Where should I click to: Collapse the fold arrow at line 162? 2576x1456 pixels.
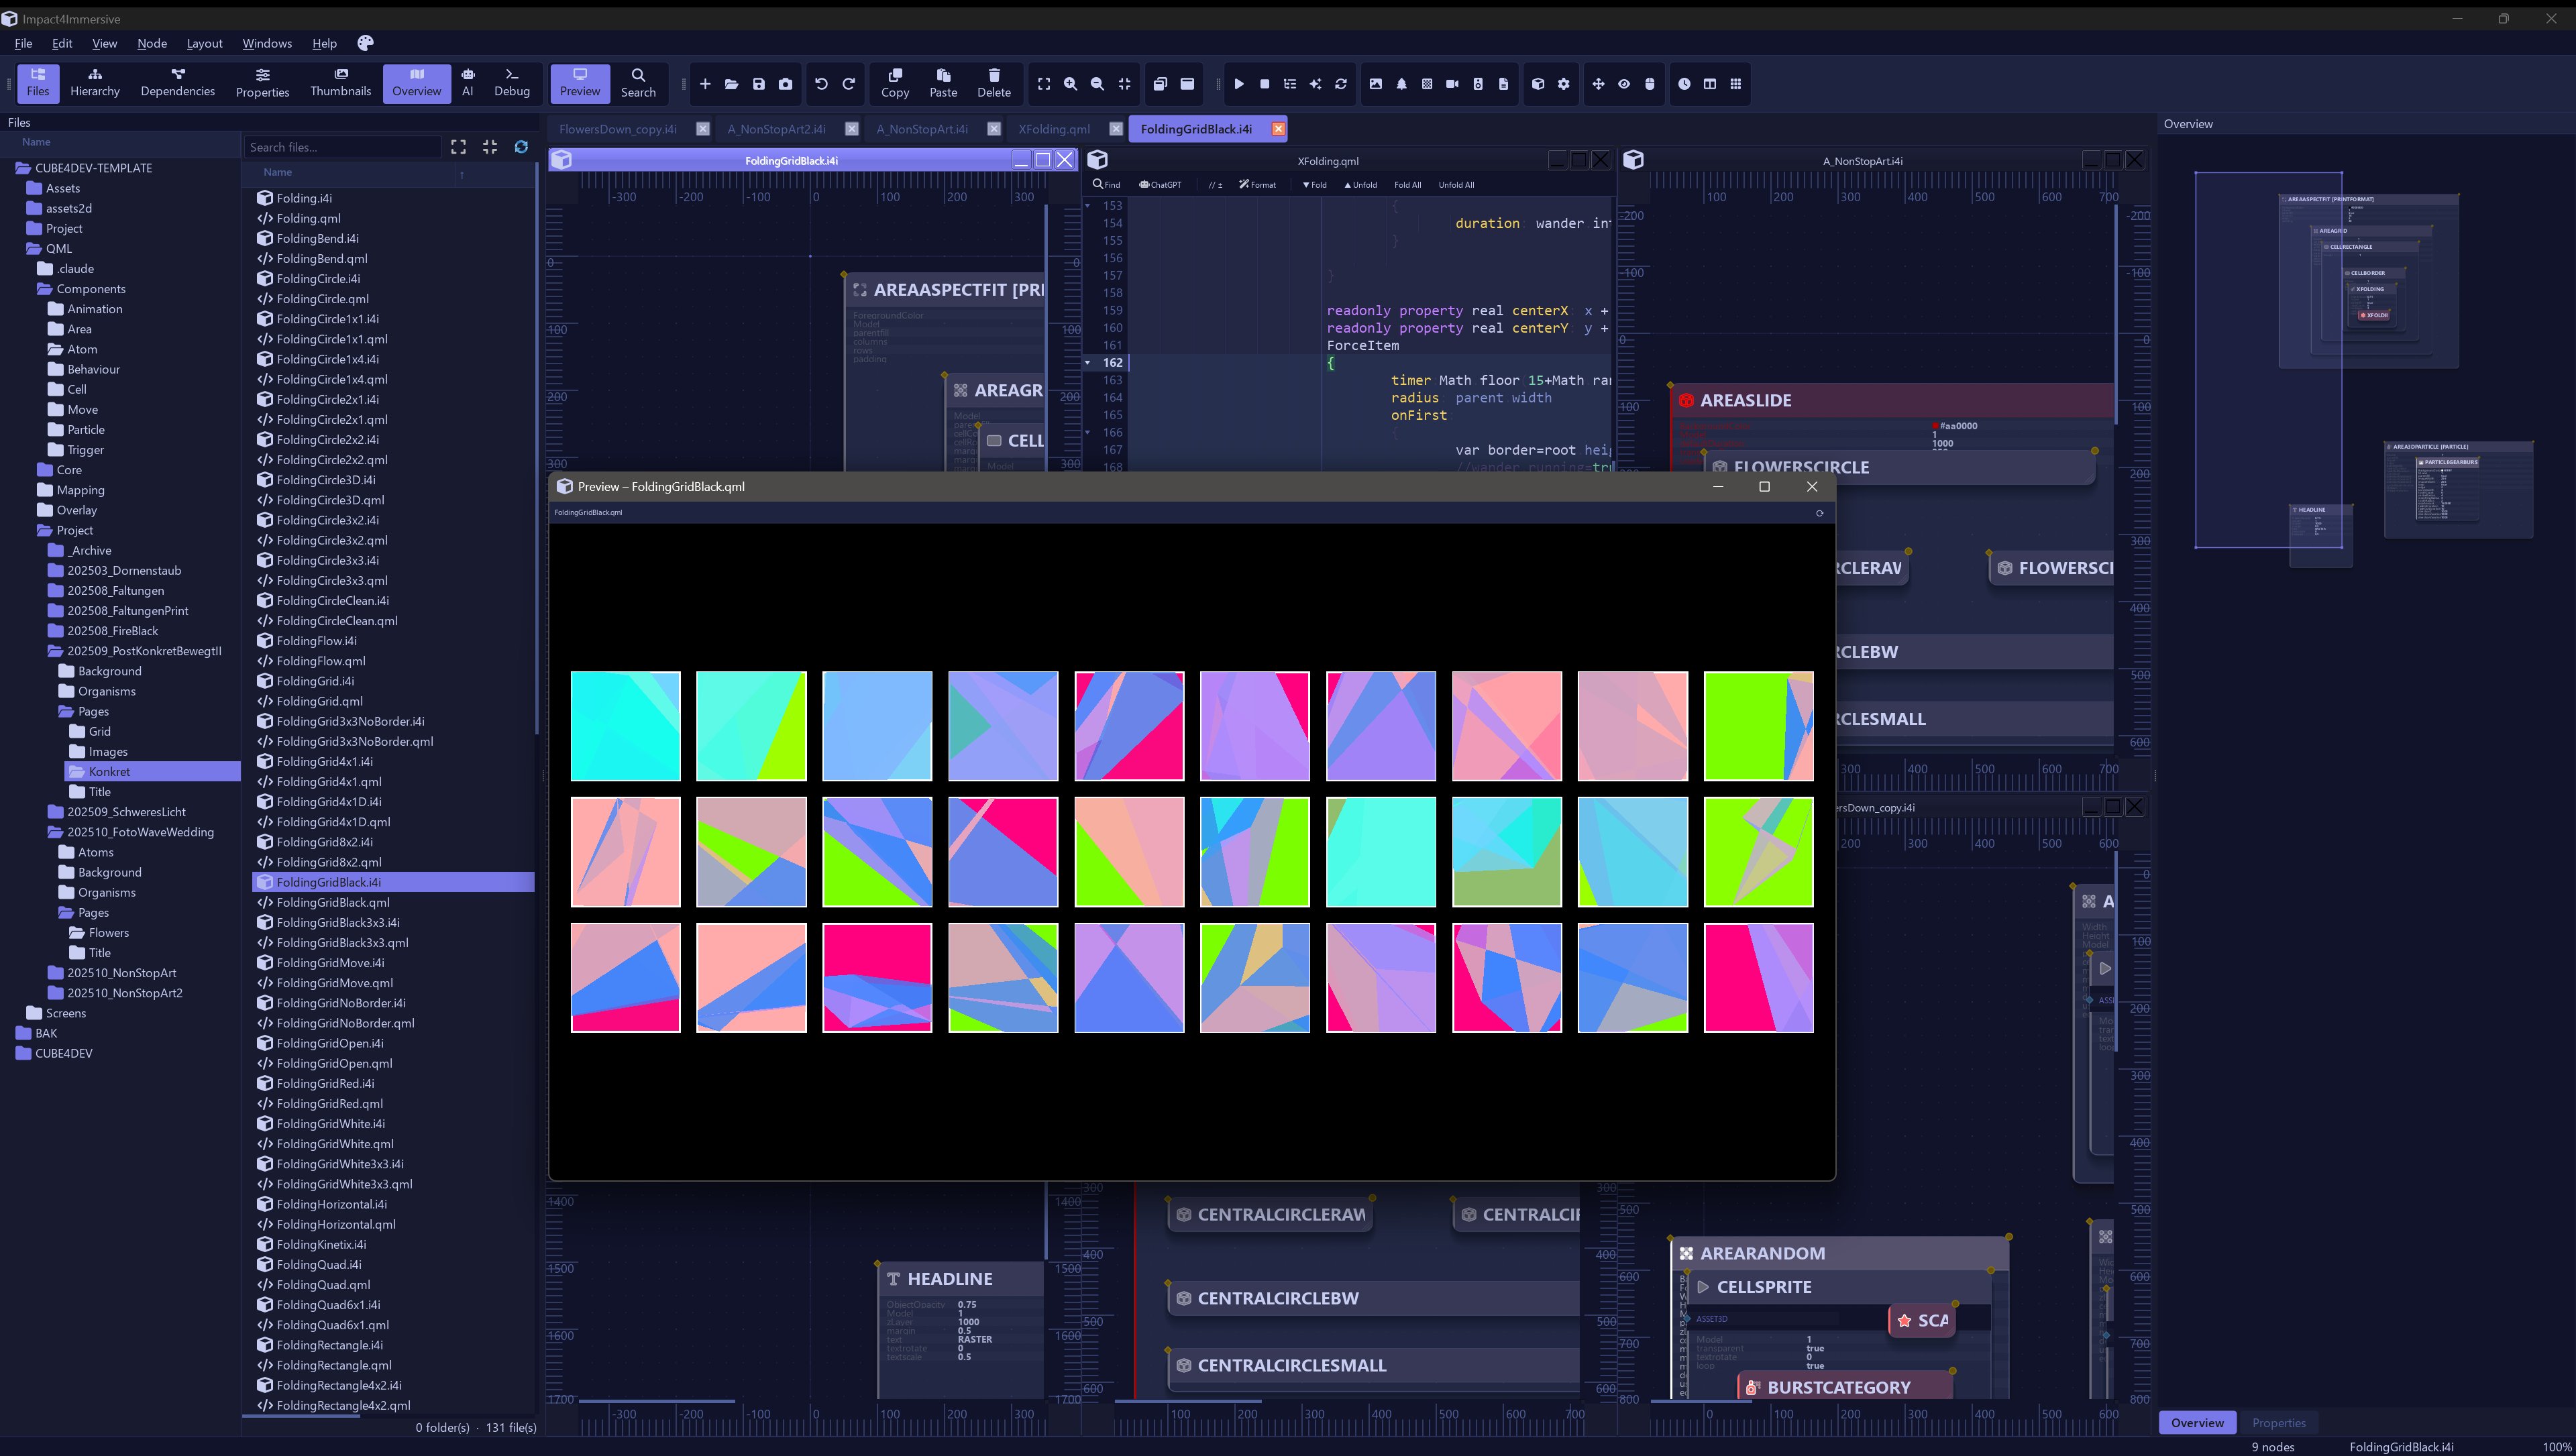[1088, 363]
